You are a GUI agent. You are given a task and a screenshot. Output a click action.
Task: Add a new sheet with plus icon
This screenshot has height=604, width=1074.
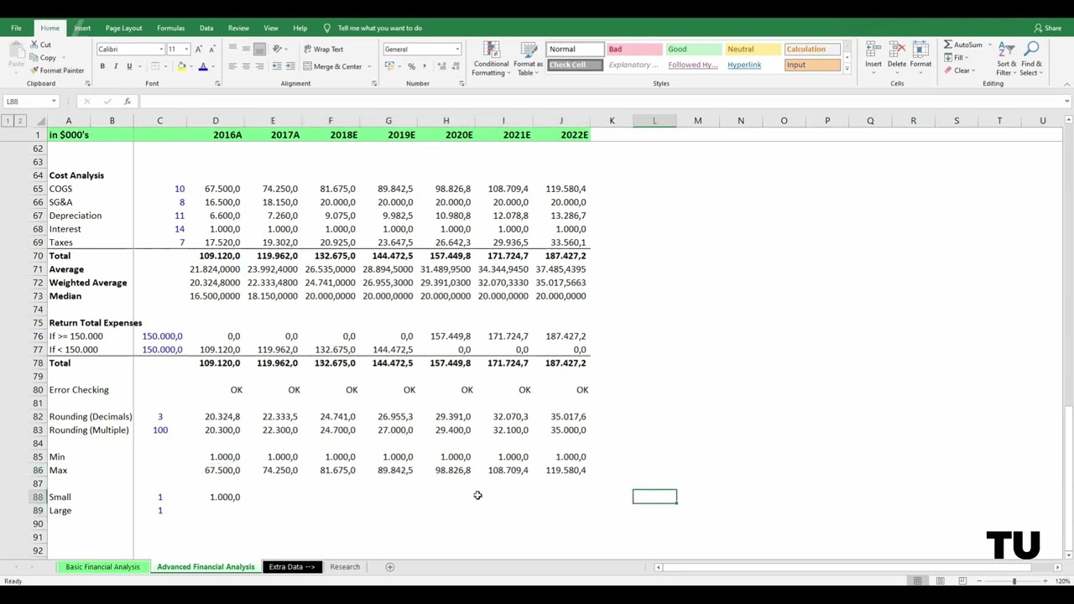pos(389,567)
